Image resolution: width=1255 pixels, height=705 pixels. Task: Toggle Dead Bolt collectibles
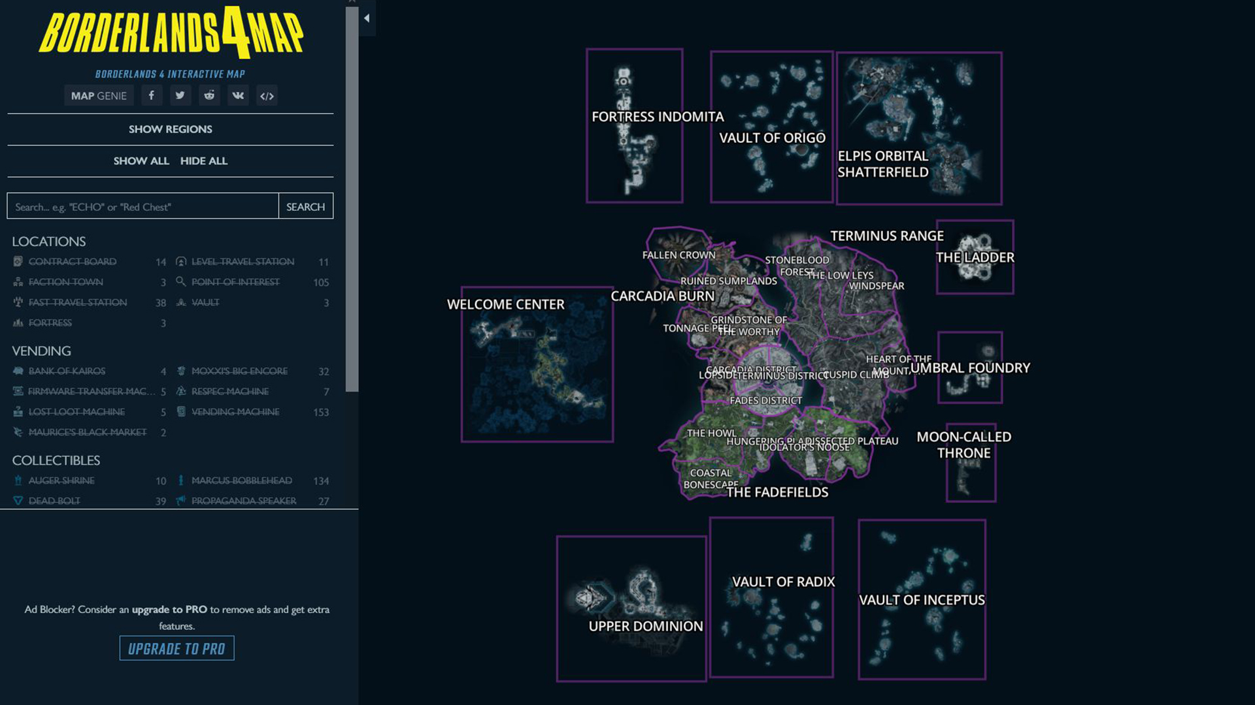(90, 501)
